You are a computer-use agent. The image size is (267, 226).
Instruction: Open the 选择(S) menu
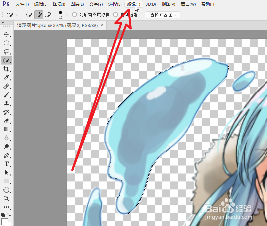click(115, 4)
